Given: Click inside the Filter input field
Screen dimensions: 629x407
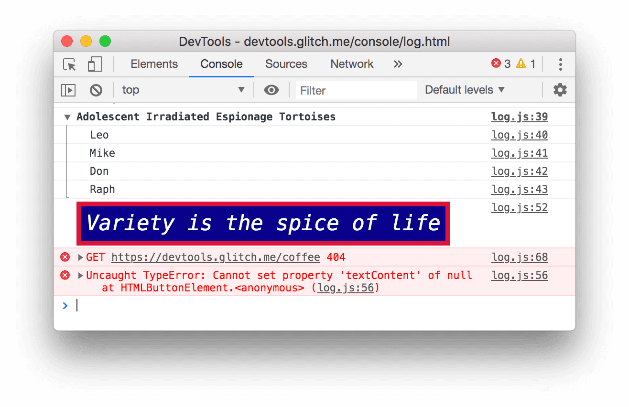Looking at the screenshot, I should click(356, 90).
